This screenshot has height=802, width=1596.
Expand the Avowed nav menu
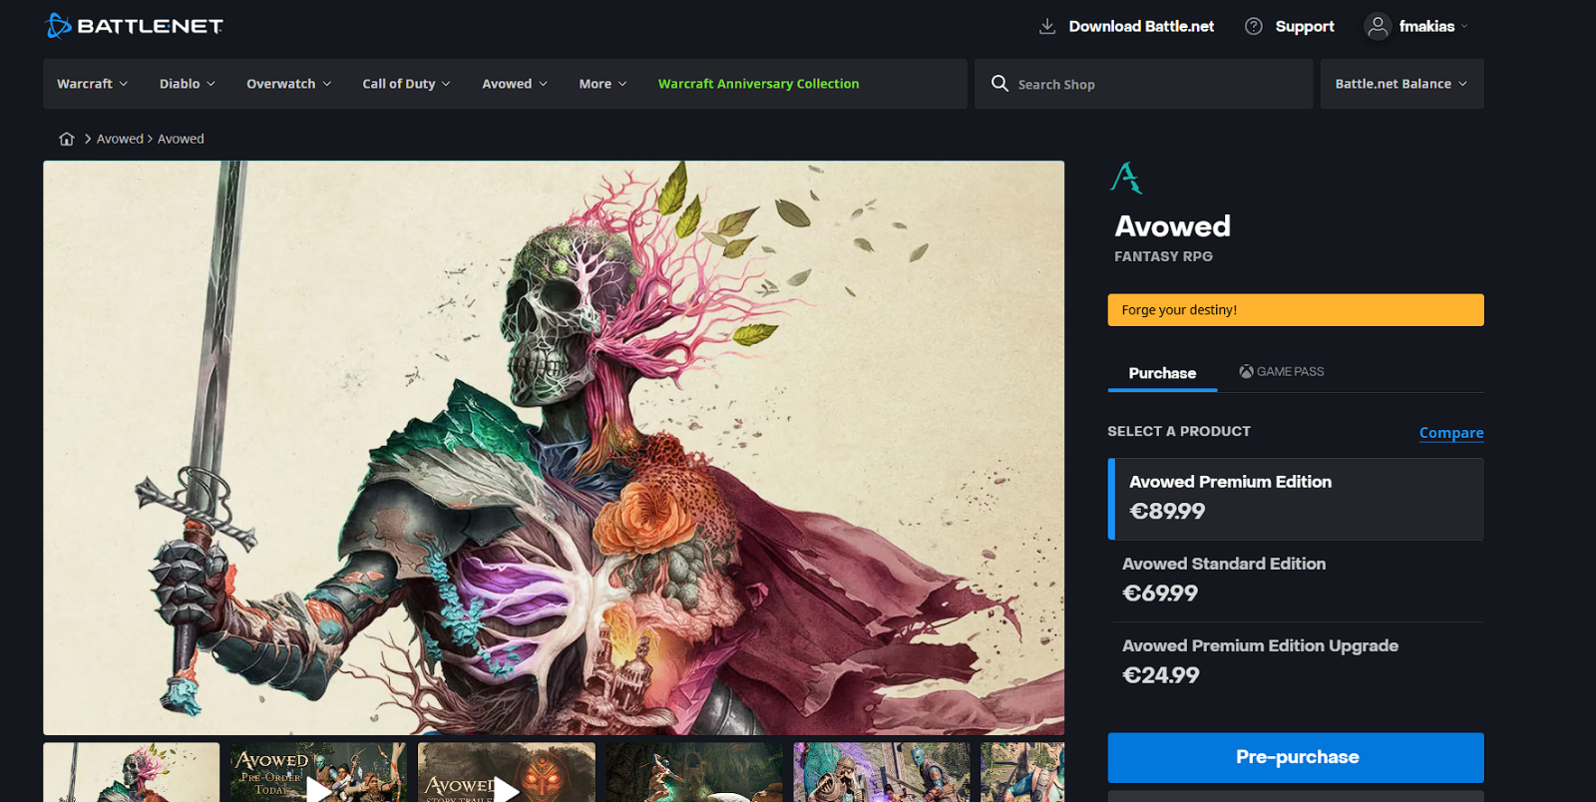tap(515, 84)
